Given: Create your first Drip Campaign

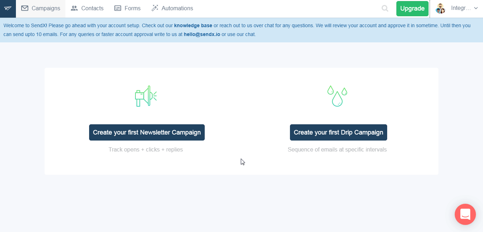Looking at the screenshot, I should click(x=338, y=132).
